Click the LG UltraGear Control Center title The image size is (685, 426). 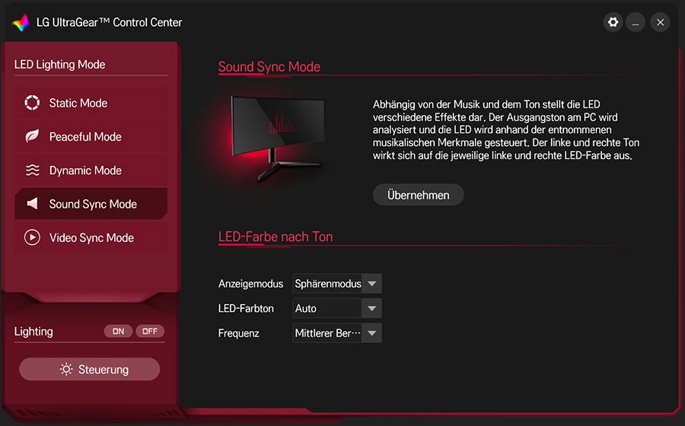coord(109,22)
